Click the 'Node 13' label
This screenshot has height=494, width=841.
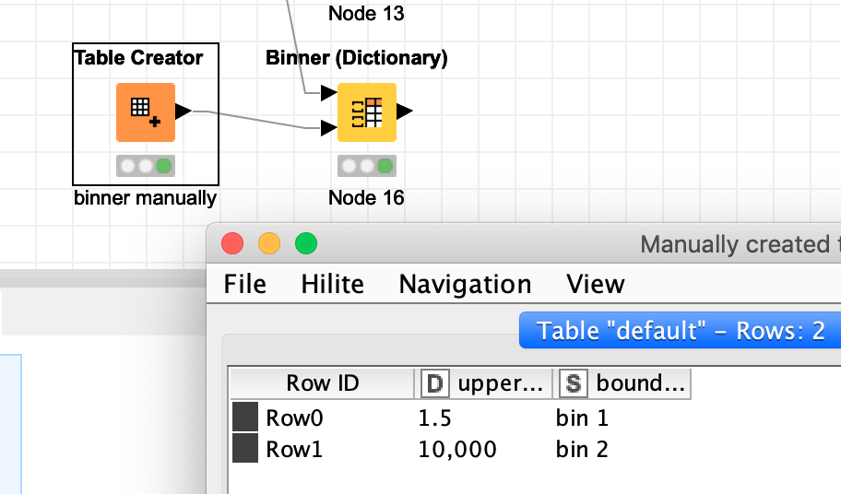click(x=366, y=14)
